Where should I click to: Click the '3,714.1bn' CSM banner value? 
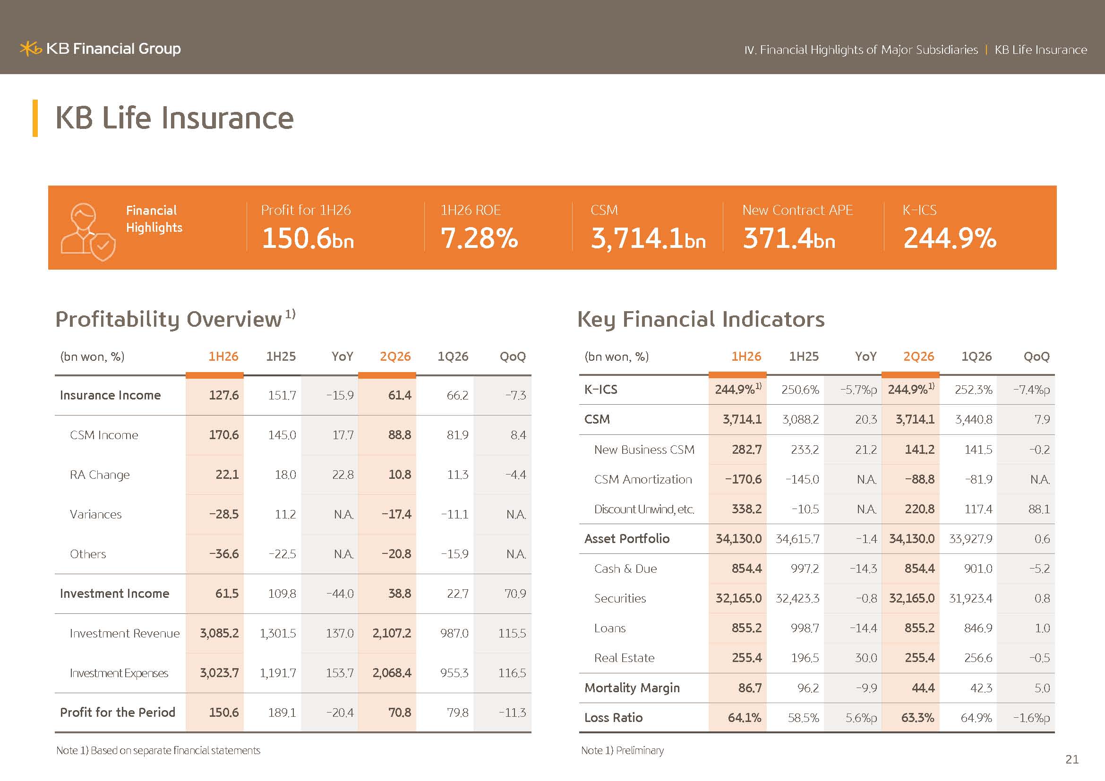pos(648,238)
